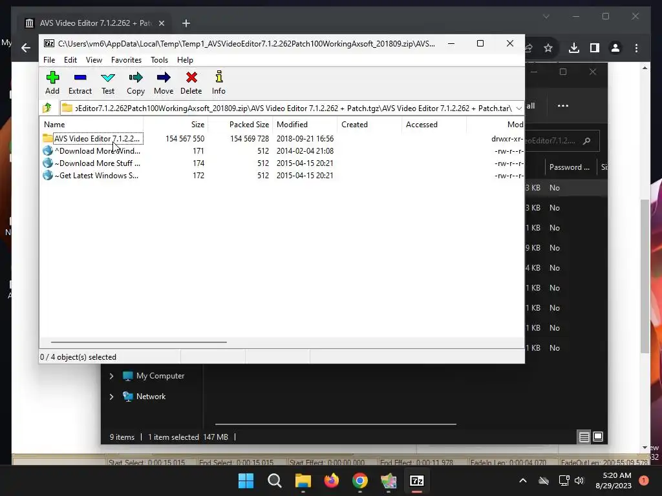This screenshot has width=662, height=496.
Task: Switch Explorer to details view
Action: [x=584, y=437]
